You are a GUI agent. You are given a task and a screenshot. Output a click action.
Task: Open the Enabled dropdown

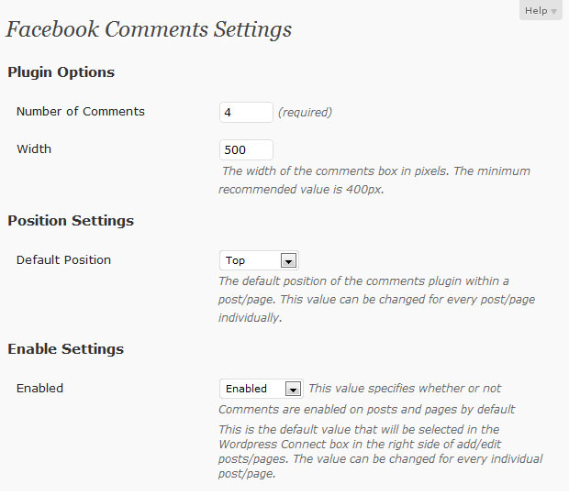[262, 389]
